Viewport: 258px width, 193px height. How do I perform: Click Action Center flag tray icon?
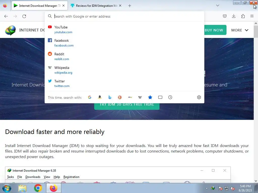coord(220,188)
